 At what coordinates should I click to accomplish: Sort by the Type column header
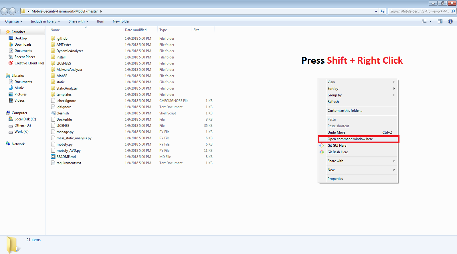point(163,30)
